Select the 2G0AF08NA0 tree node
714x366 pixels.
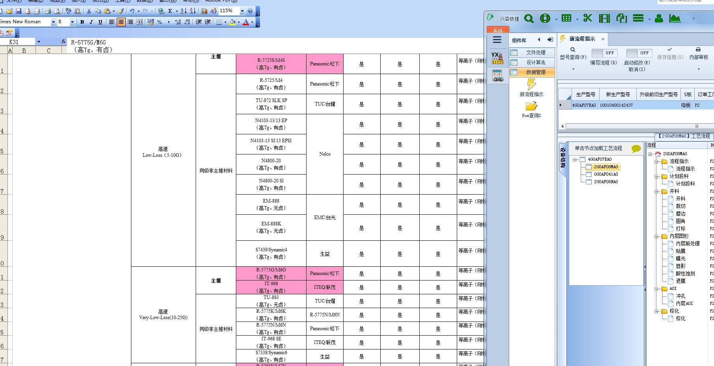[606, 182]
